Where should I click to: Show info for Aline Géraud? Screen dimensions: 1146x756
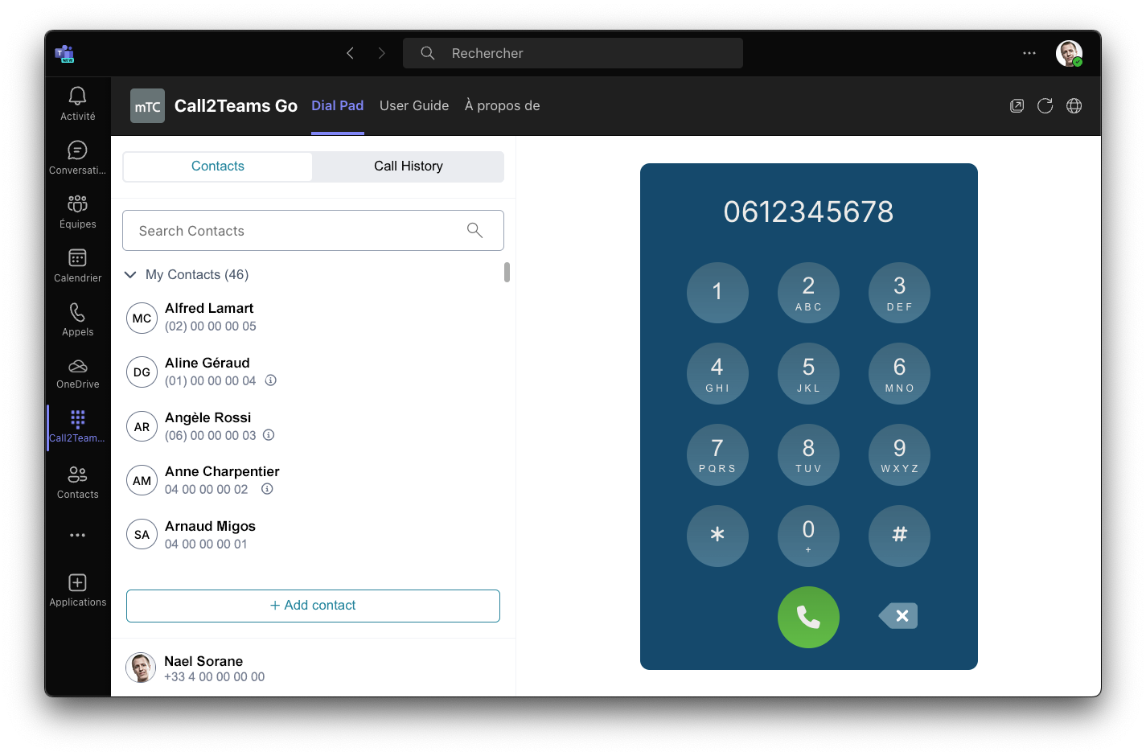click(271, 380)
